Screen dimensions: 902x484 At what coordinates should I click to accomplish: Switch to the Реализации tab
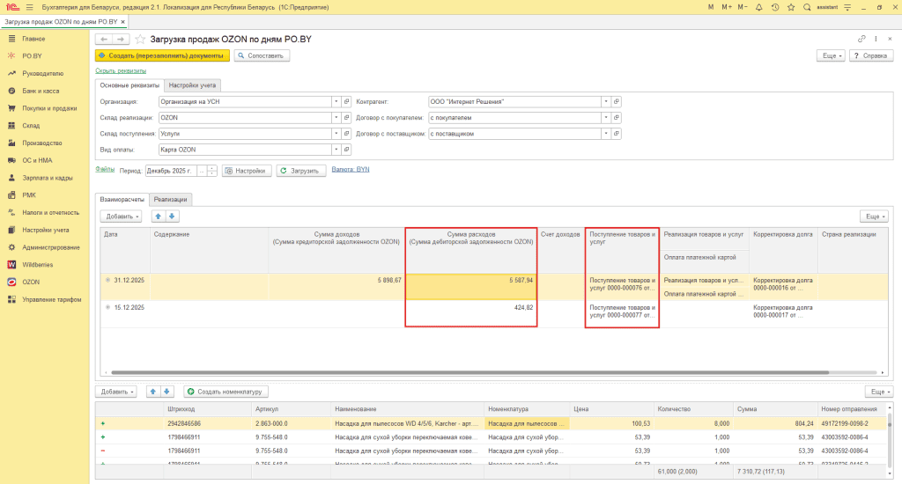pyautogui.click(x=170, y=200)
